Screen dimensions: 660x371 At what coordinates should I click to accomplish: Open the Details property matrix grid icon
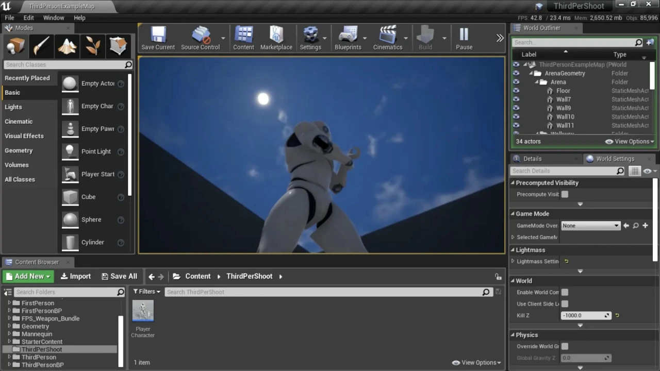point(635,171)
